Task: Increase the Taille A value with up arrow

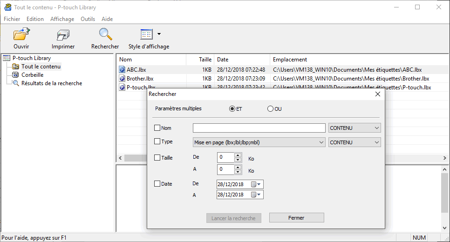Action: (x=238, y=167)
